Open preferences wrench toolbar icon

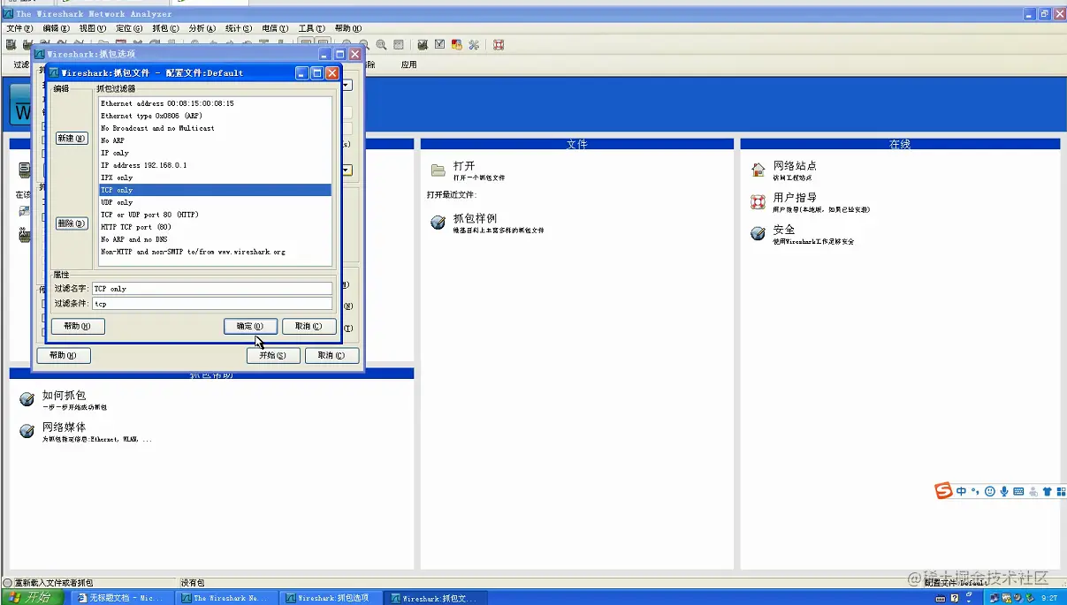pos(474,44)
